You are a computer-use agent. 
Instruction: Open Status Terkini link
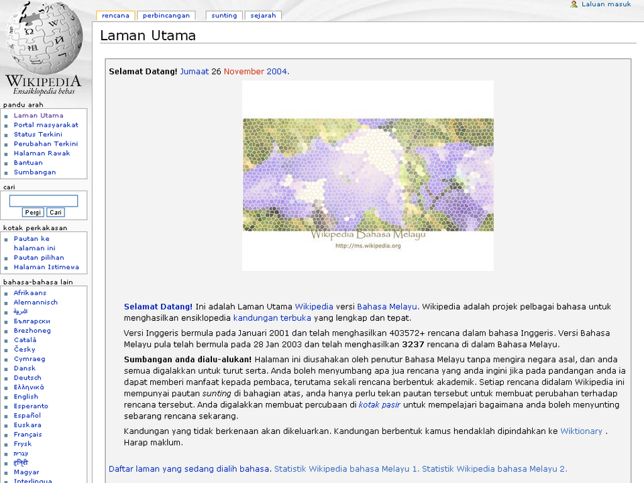38,134
